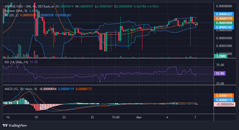
Task: Click the 51.95 value in RSI legend
Action: (34, 62)
